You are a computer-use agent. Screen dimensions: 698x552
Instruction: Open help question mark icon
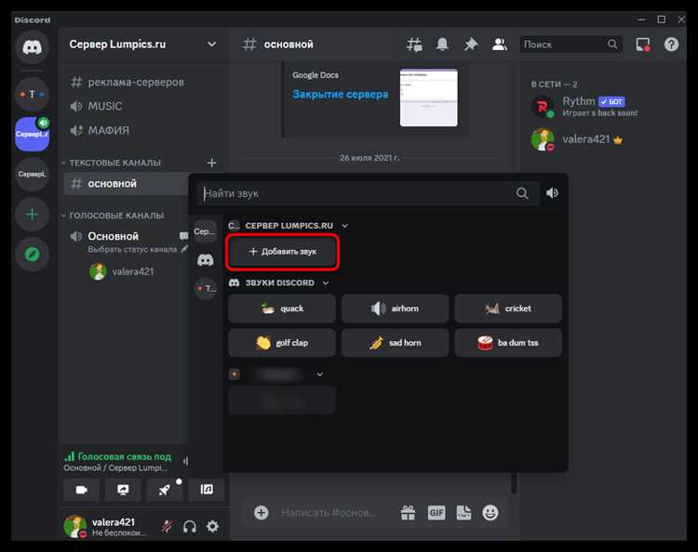(x=671, y=45)
